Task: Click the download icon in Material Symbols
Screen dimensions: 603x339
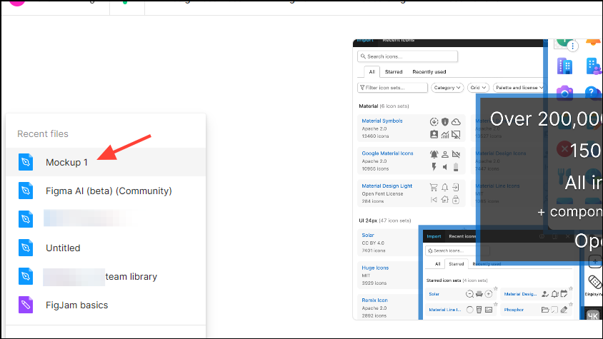Action: click(434, 122)
